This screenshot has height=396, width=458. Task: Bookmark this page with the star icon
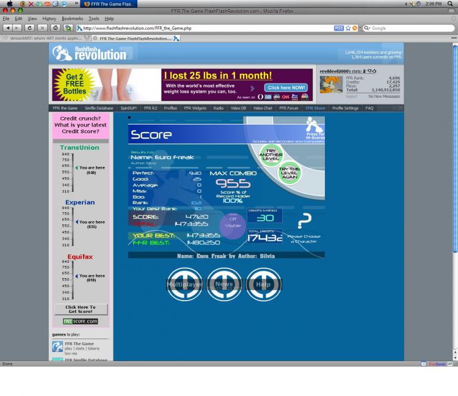348,28
